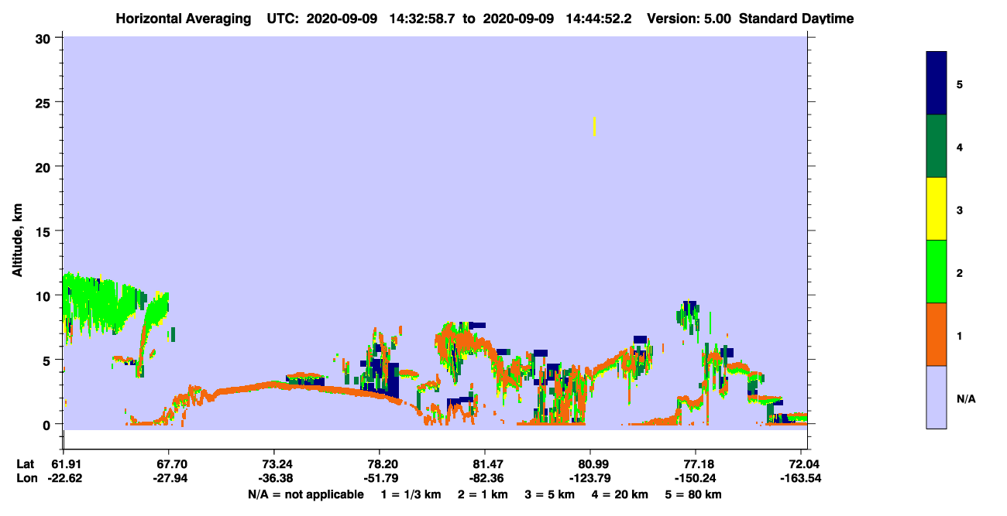
Task: Click the 'Lon' row label
Action: pyautogui.click(x=26, y=478)
